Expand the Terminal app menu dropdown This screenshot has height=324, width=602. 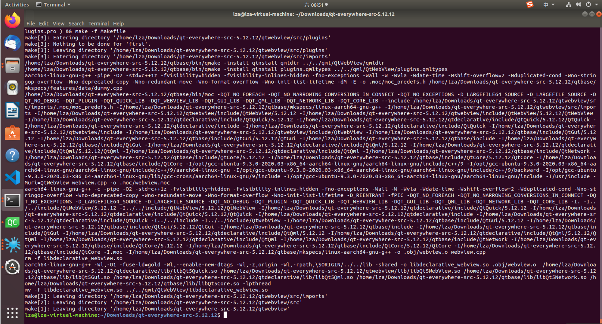pos(54,5)
